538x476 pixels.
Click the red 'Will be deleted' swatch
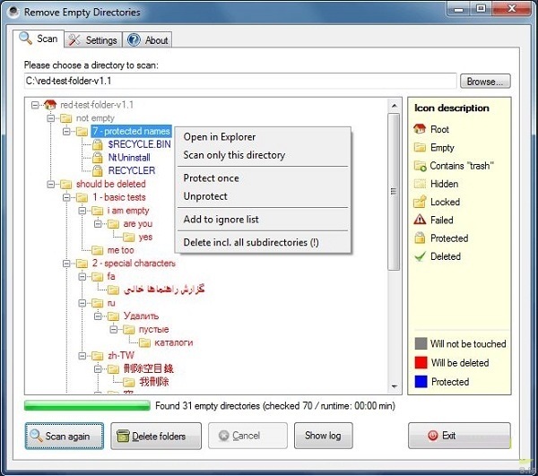(420, 363)
